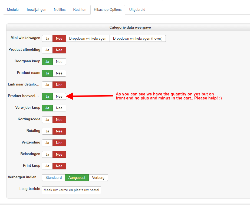Image resolution: width=250 pixels, height=205 pixels.
Task: Click the Leeg bericht label
Action: click(30, 189)
